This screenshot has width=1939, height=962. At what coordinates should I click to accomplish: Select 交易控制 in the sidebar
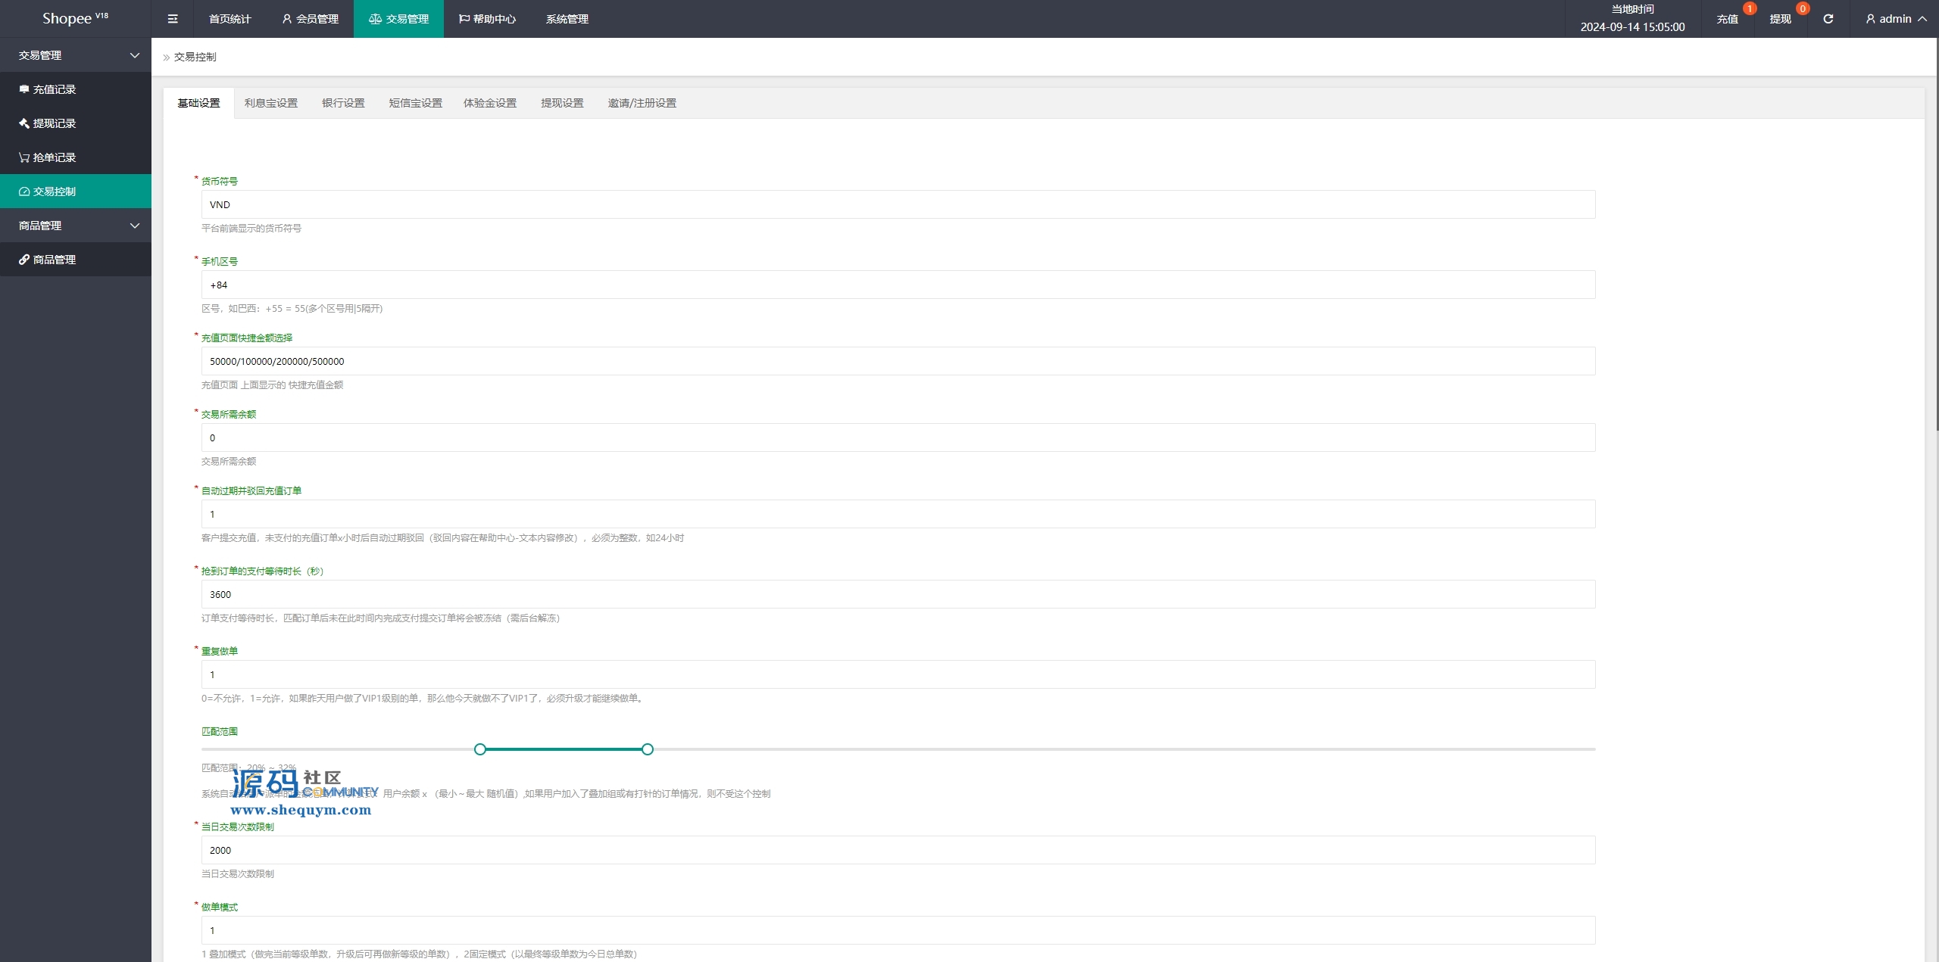pyautogui.click(x=55, y=191)
